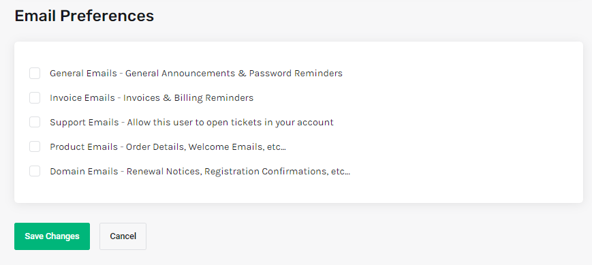Click the Email Preferences heading
The height and width of the screenshot is (265, 592).
[x=84, y=16]
